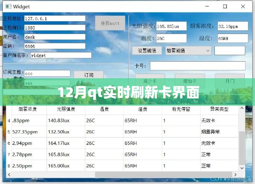Click the 164.17lux cell

[x=66, y=143]
